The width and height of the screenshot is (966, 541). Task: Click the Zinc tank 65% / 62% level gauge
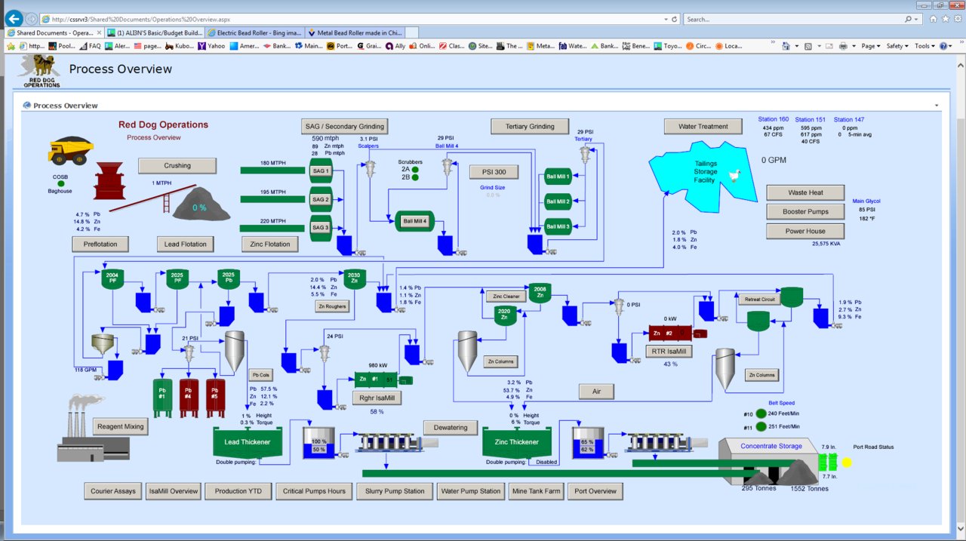click(588, 444)
